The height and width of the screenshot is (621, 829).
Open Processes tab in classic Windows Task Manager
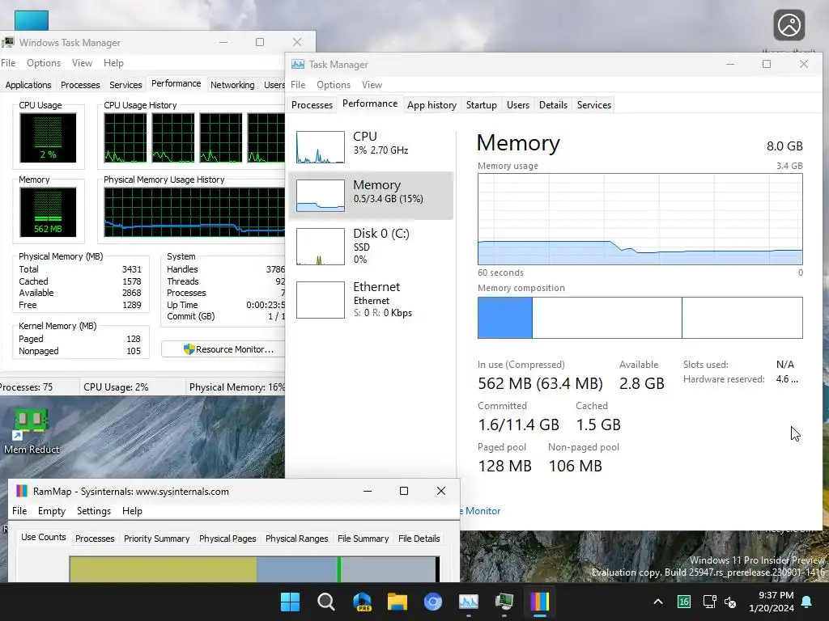(x=80, y=84)
